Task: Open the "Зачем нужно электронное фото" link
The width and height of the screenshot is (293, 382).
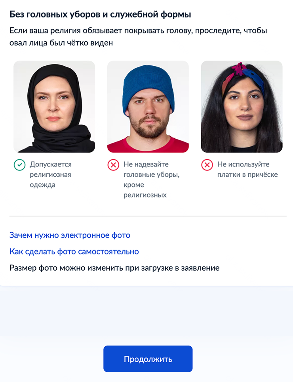Action: pos(70,235)
